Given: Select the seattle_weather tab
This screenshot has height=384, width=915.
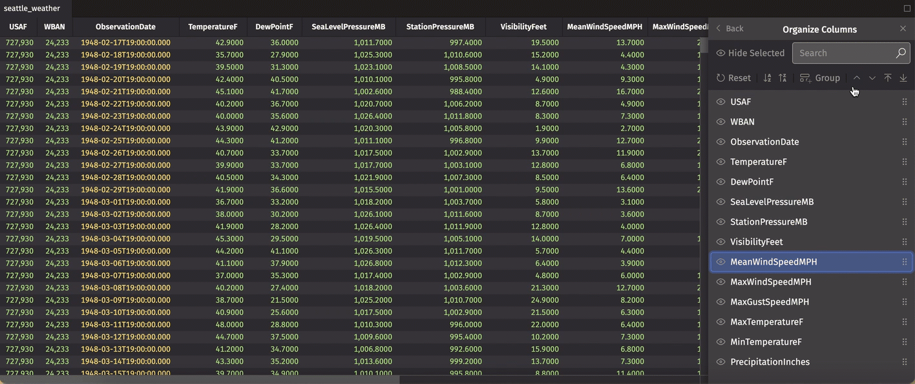Looking at the screenshot, I should click(x=32, y=8).
